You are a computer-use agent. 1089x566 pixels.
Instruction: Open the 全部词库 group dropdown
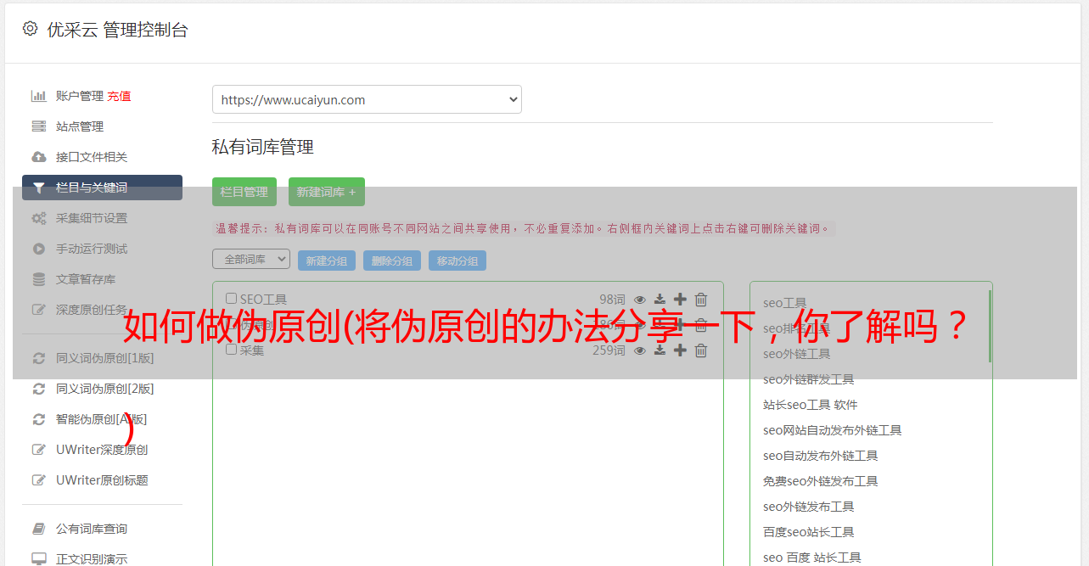coord(251,259)
